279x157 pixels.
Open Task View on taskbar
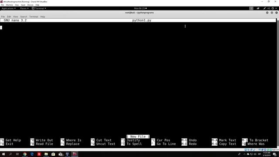point(17,154)
